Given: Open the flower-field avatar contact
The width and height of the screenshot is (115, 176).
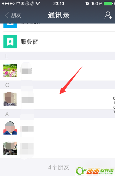Looking at the screenshot, I should click(10, 71).
